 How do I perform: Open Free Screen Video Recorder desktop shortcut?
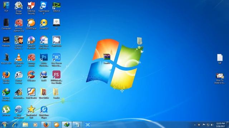coord(57,60)
